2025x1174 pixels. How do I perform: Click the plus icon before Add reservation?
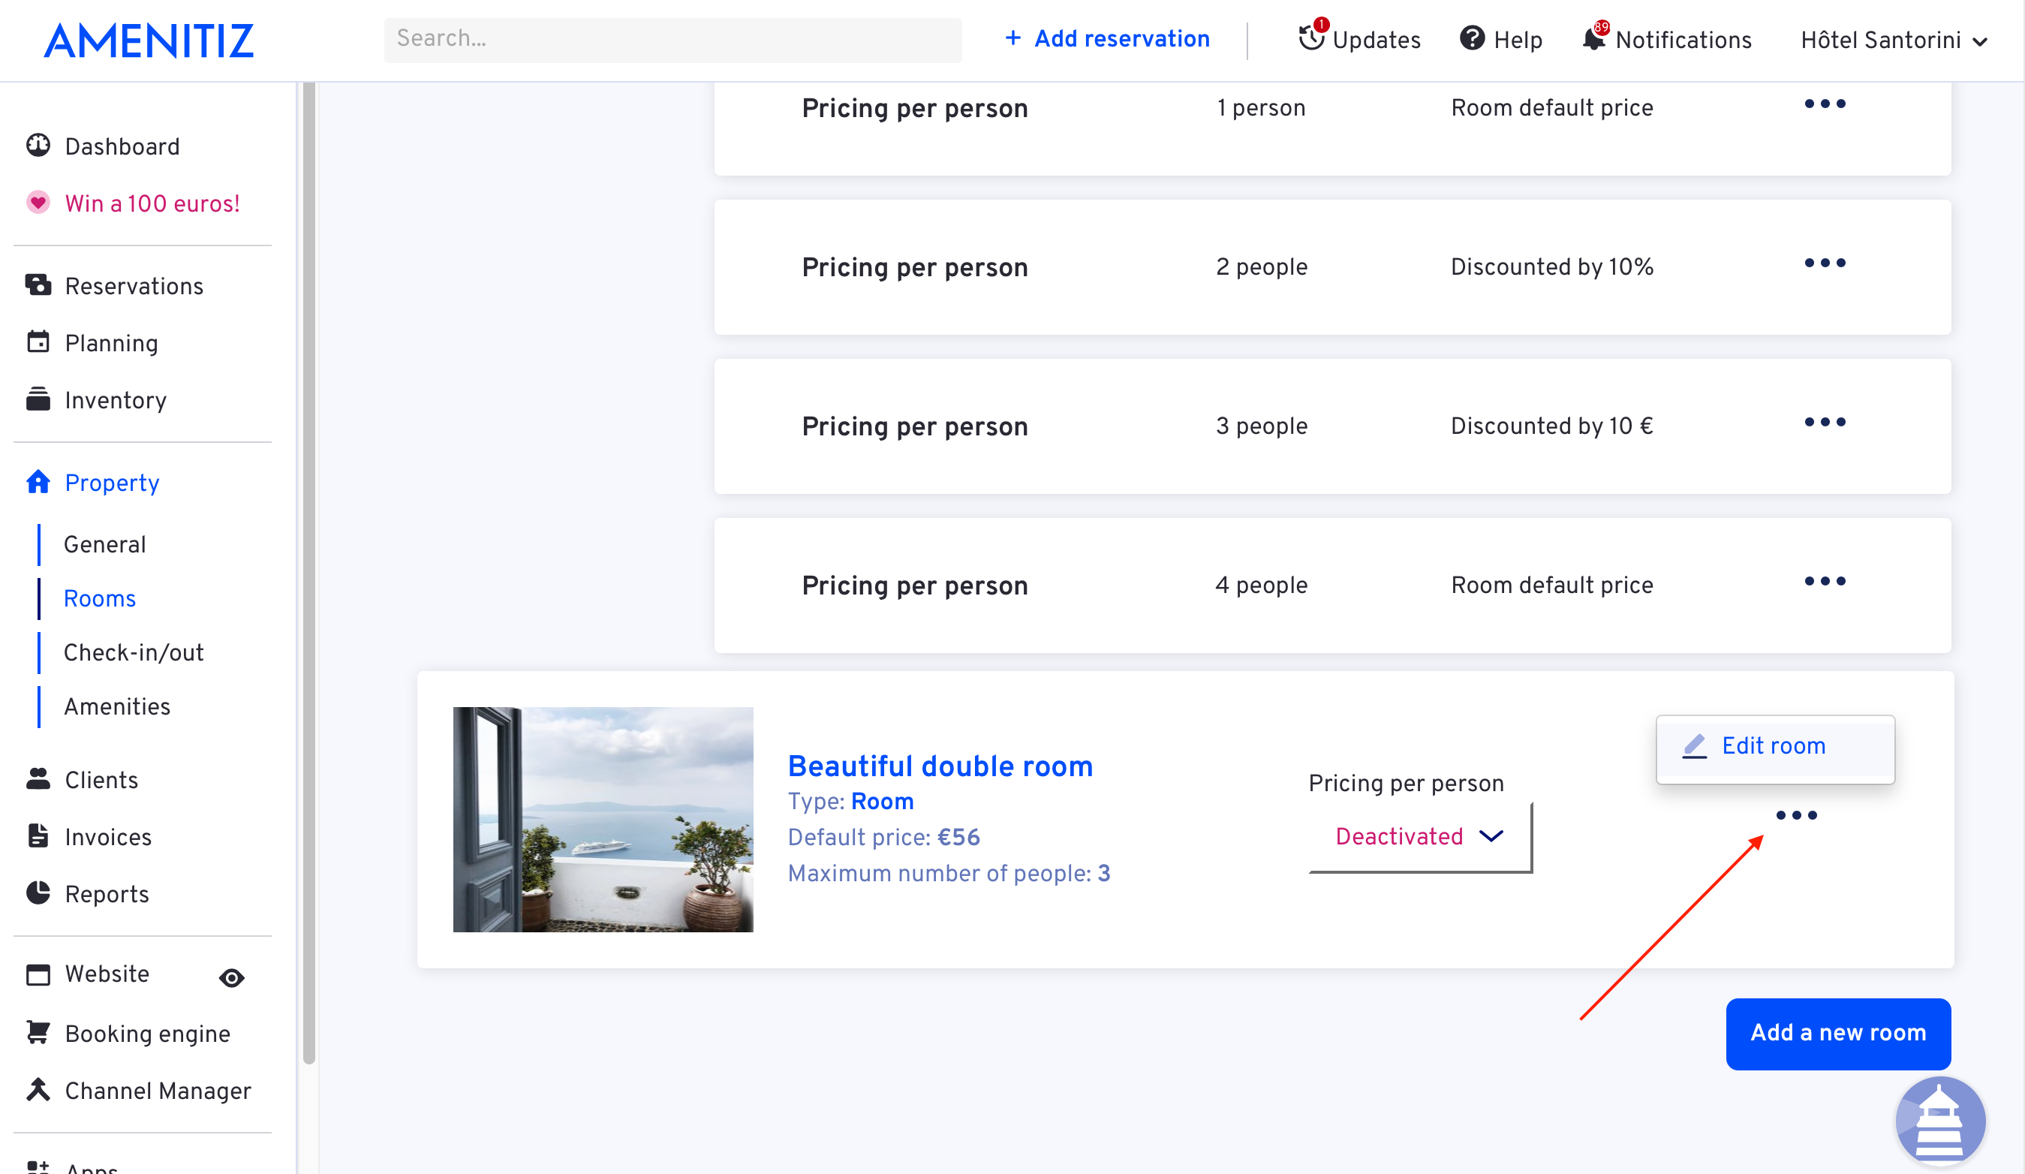point(1013,38)
